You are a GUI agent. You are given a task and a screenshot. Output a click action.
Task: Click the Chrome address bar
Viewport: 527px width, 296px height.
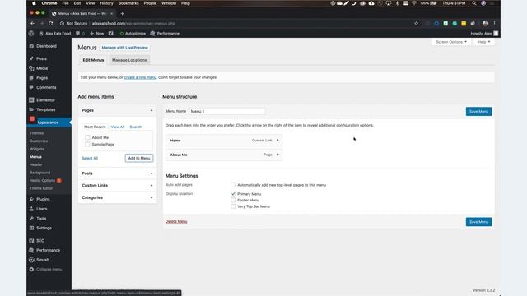236,24
